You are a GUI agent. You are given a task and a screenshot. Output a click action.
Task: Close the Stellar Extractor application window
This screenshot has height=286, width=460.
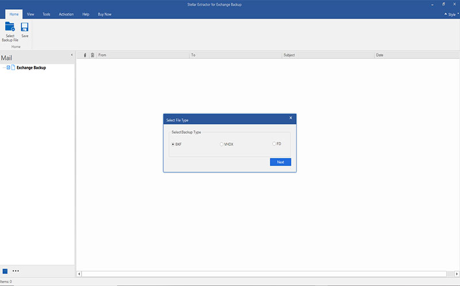point(454,4)
